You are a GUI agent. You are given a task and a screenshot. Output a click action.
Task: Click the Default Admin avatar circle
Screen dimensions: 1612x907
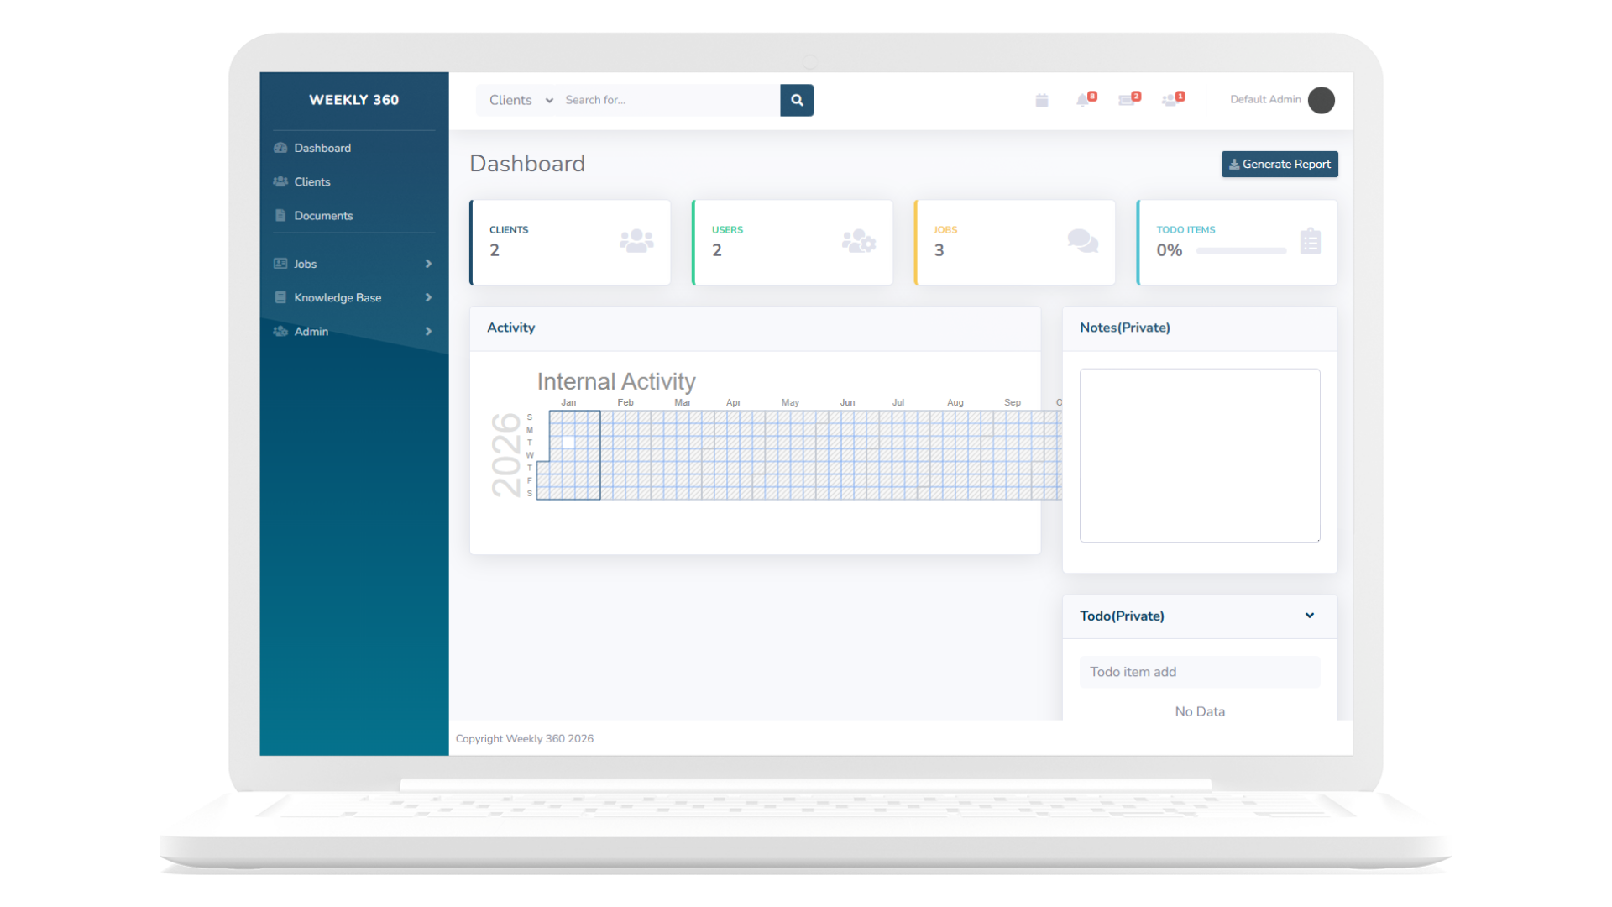point(1321,100)
